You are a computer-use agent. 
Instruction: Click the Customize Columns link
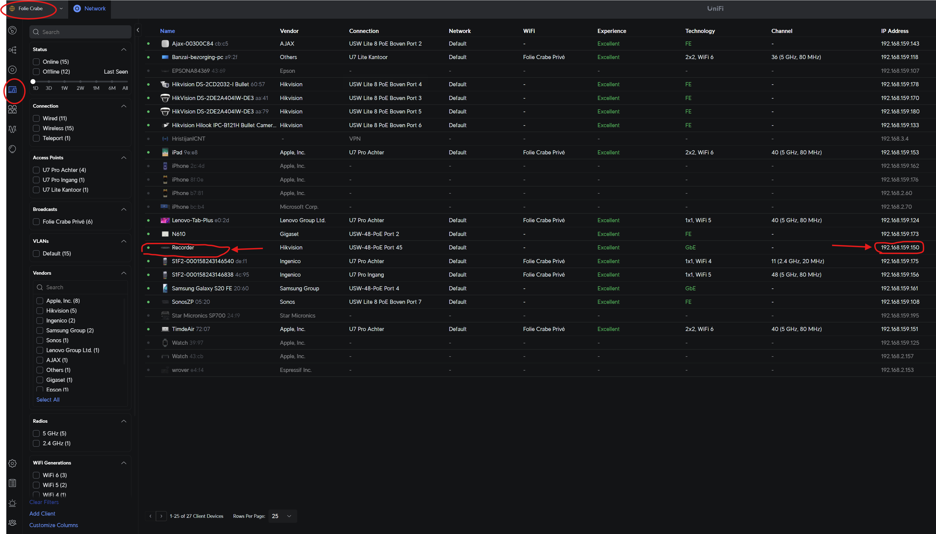[x=54, y=525]
